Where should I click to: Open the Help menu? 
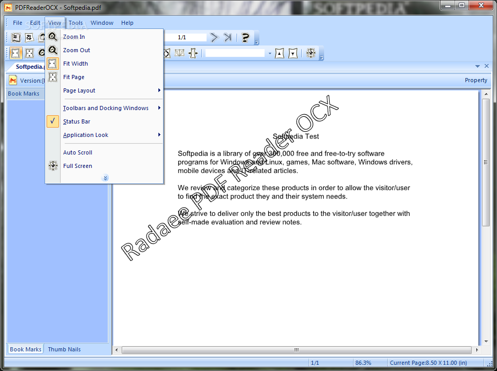[x=127, y=23]
